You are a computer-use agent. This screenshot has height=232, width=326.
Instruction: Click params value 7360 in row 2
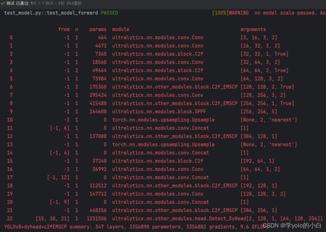click(x=101, y=54)
